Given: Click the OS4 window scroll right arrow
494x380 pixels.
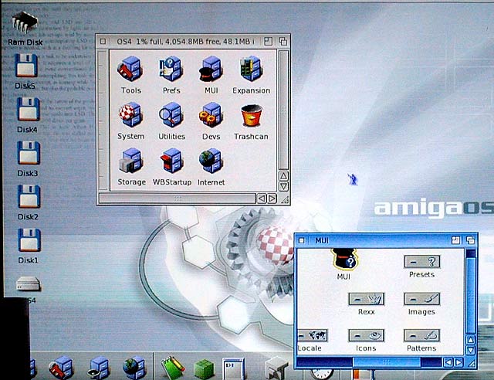Looking at the screenshot, I should (x=272, y=198).
